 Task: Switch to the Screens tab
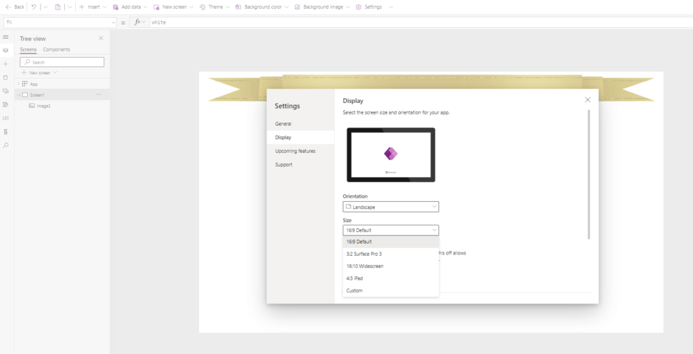(x=28, y=49)
